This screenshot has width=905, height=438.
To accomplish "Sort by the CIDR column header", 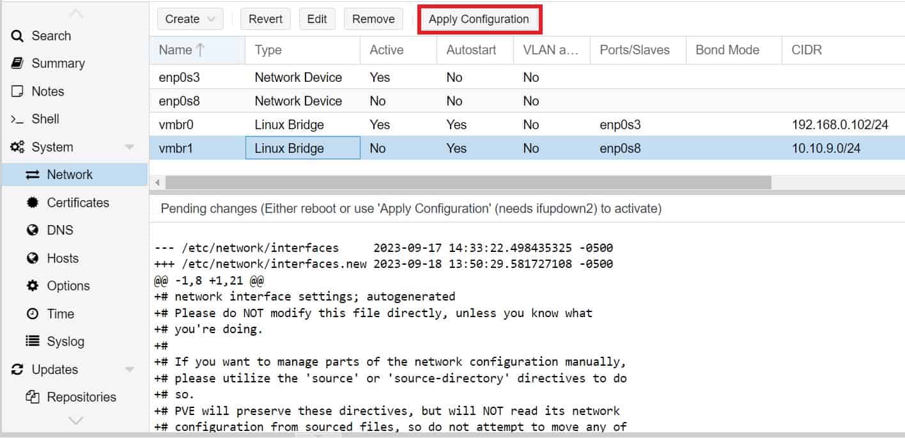I will [x=843, y=50].
